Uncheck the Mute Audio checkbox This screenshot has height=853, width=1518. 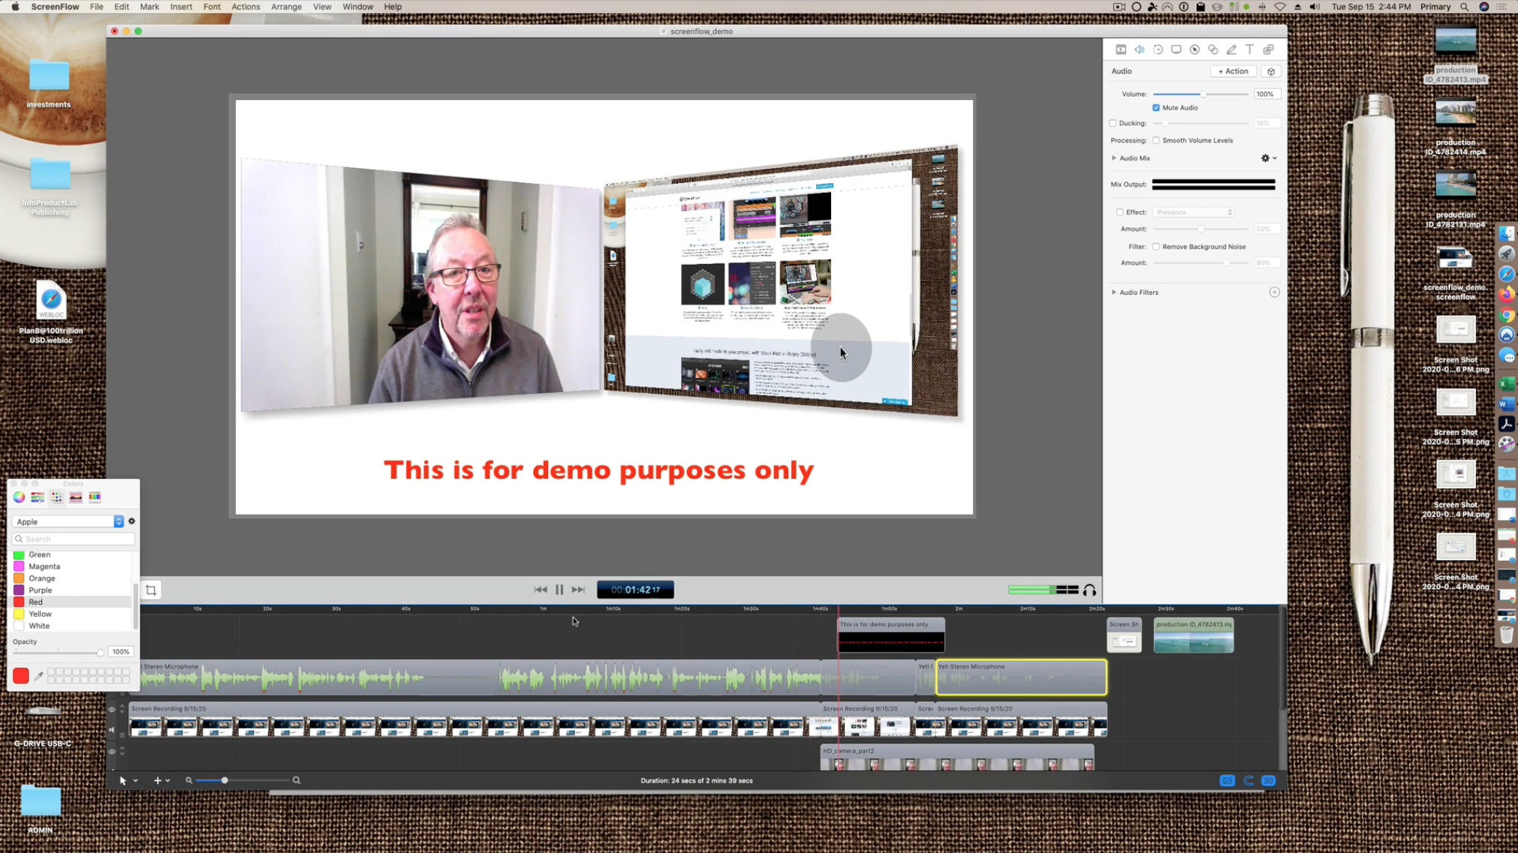[x=1156, y=108]
